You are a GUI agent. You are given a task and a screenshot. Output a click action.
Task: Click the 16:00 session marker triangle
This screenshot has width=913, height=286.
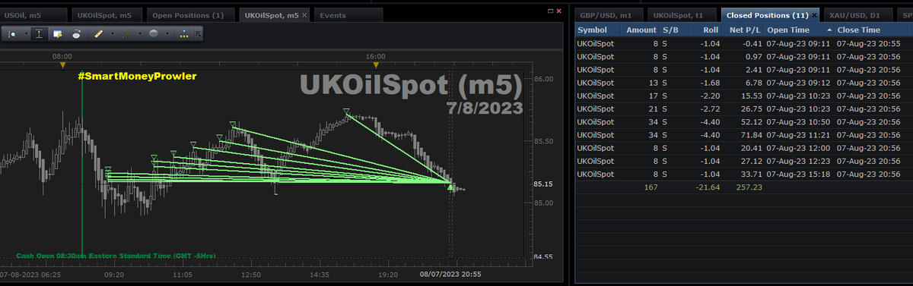375,65
